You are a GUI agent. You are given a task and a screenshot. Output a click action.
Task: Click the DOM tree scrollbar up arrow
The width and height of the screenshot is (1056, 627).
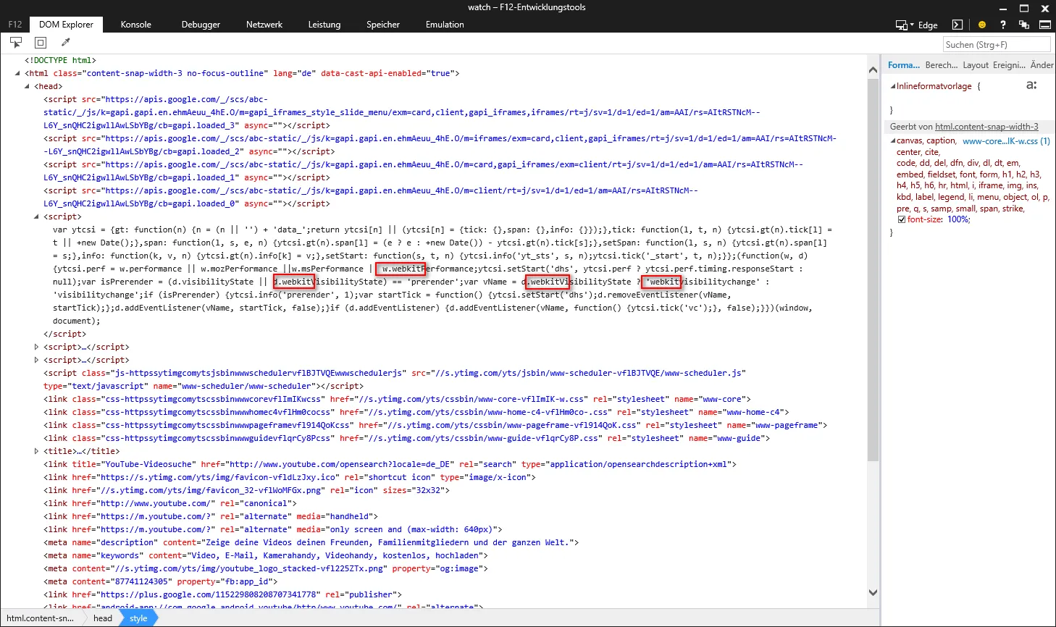pos(873,70)
